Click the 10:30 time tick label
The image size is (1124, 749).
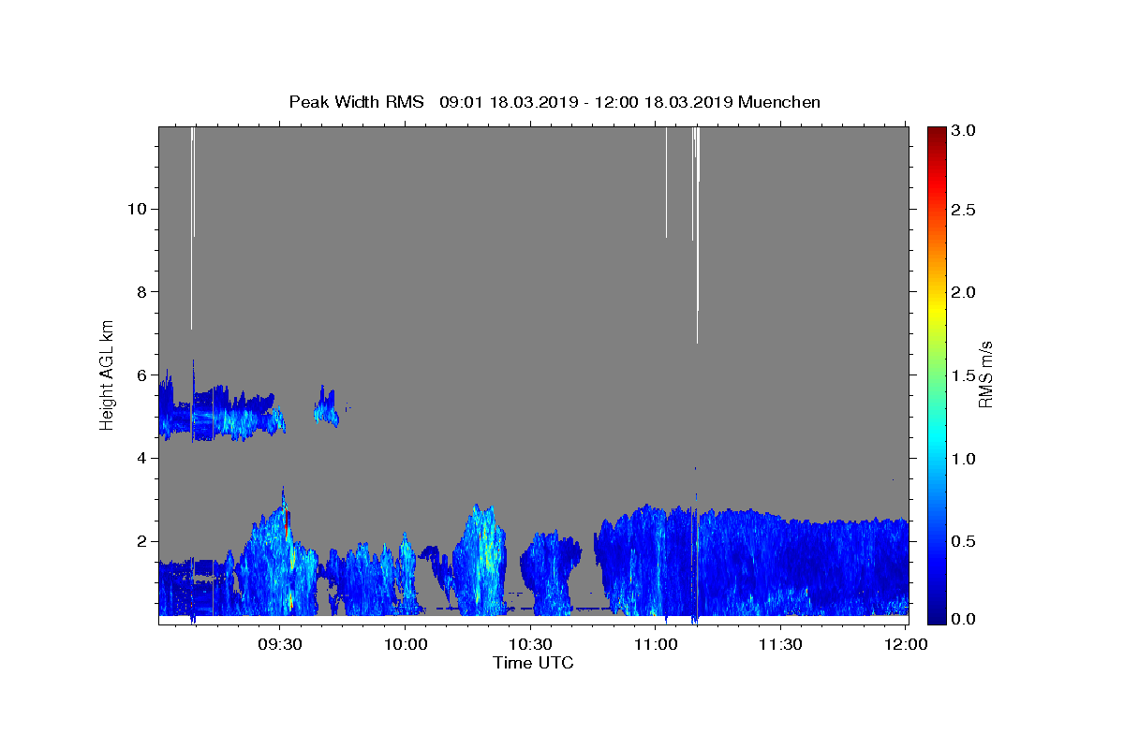[x=530, y=644]
